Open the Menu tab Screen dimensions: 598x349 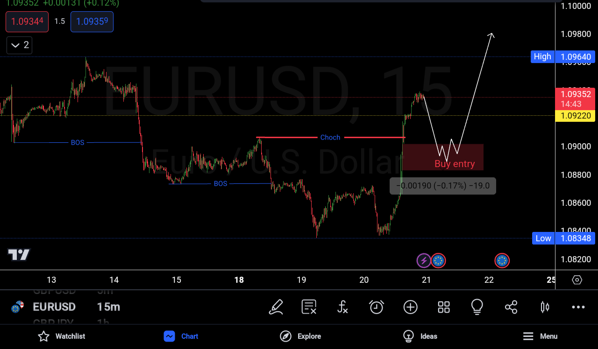(x=540, y=336)
